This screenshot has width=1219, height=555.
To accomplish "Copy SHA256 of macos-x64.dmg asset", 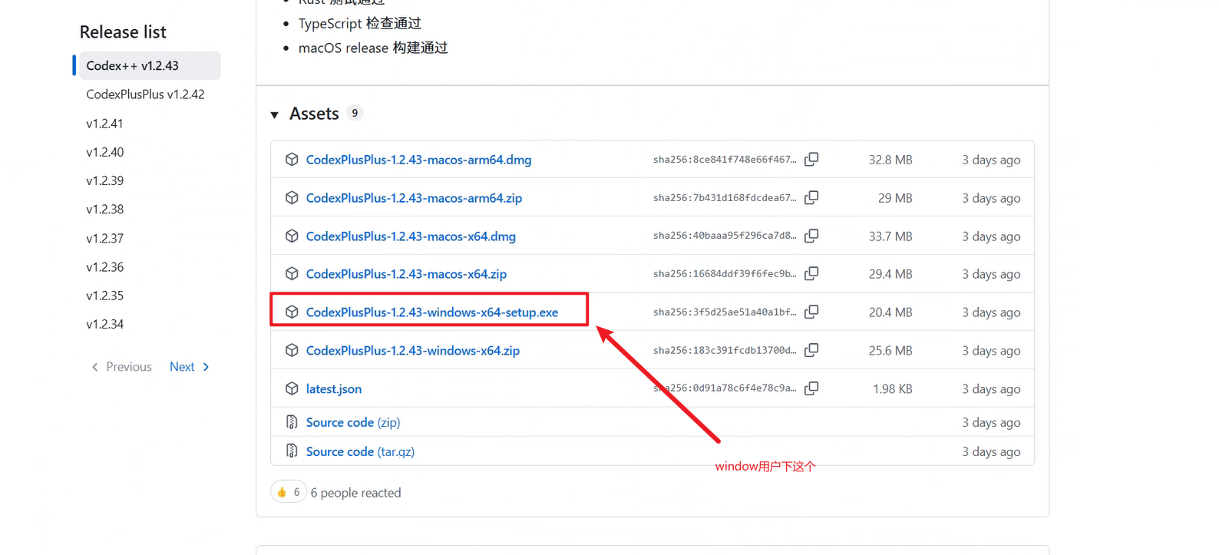I will (811, 236).
